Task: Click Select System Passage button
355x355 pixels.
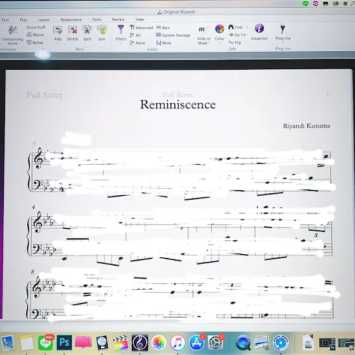Action: (x=173, y=35)
